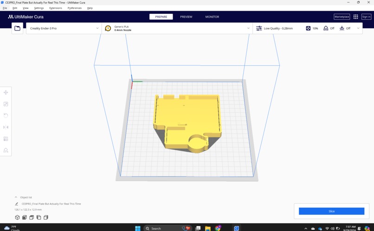
Task: Select the Support Blocker tool
Action: [x=6, y=150]
